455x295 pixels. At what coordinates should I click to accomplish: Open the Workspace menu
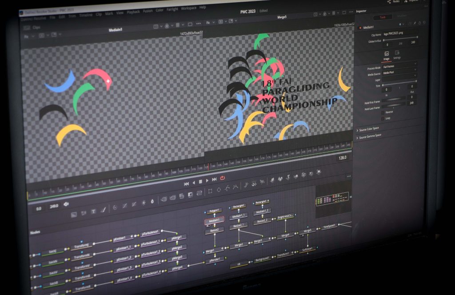click(188, 8)
